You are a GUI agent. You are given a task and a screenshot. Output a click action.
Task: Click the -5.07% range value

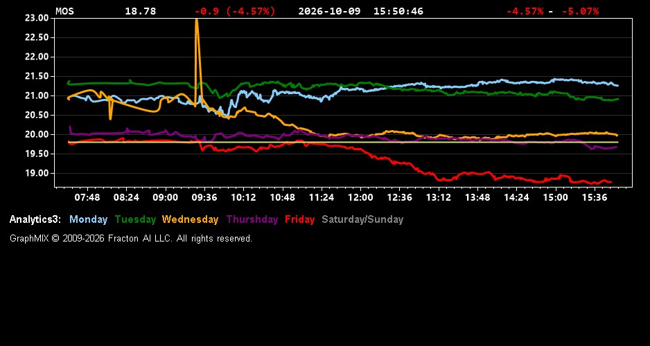[x=581, y=11]
